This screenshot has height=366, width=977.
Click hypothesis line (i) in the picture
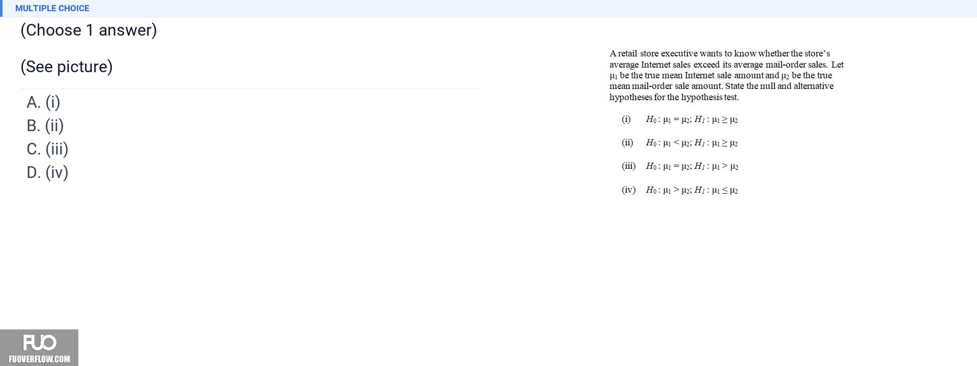pos(679,119)
